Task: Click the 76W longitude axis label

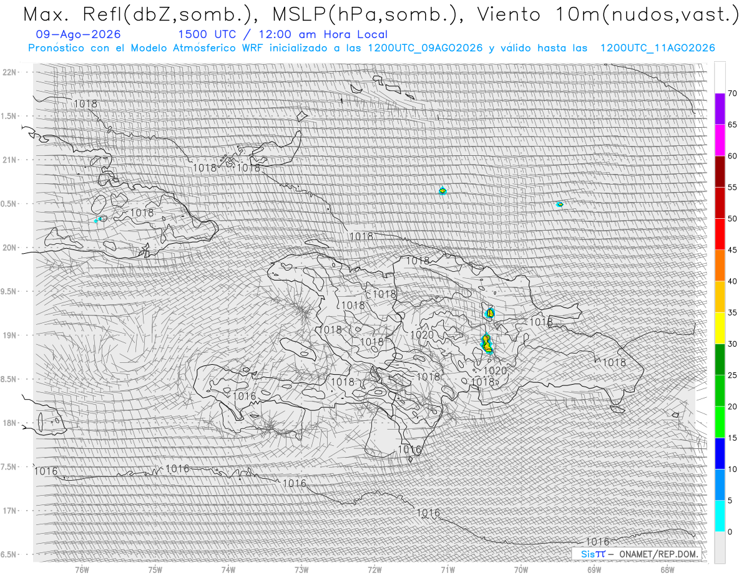Action: (x=82, y=570)
